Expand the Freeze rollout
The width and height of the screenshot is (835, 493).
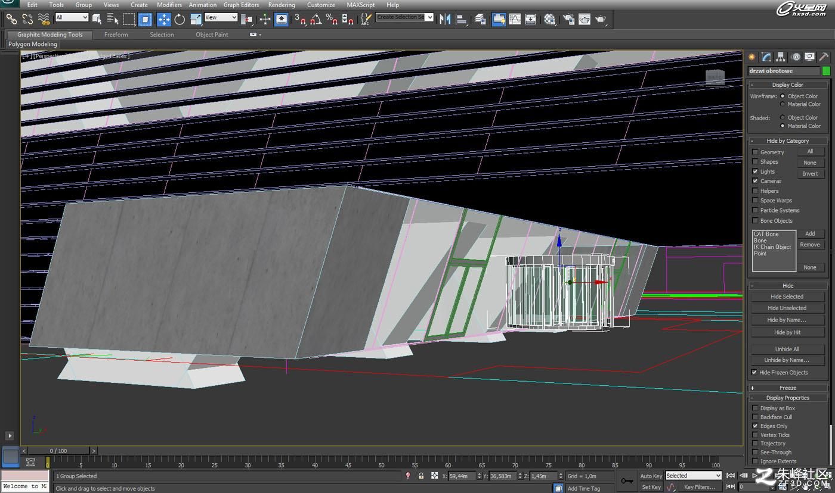(x=788, y=388)
